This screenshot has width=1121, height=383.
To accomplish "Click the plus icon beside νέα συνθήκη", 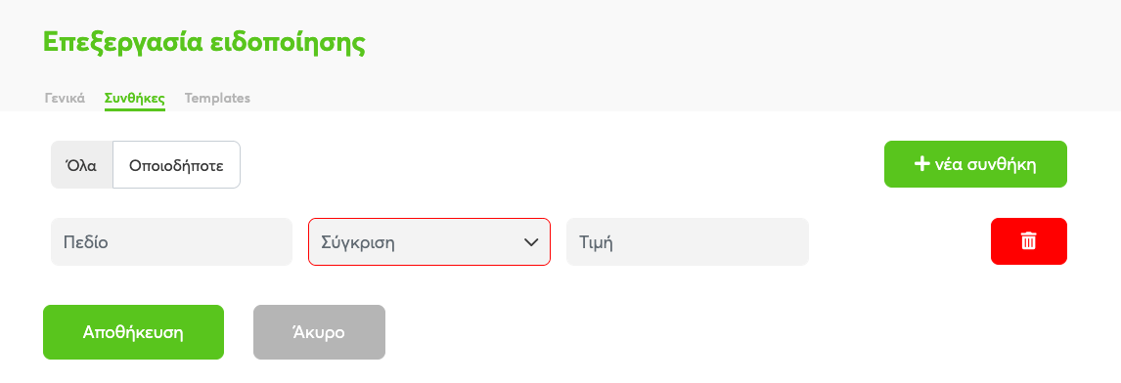I will click(x=921, y=163).
